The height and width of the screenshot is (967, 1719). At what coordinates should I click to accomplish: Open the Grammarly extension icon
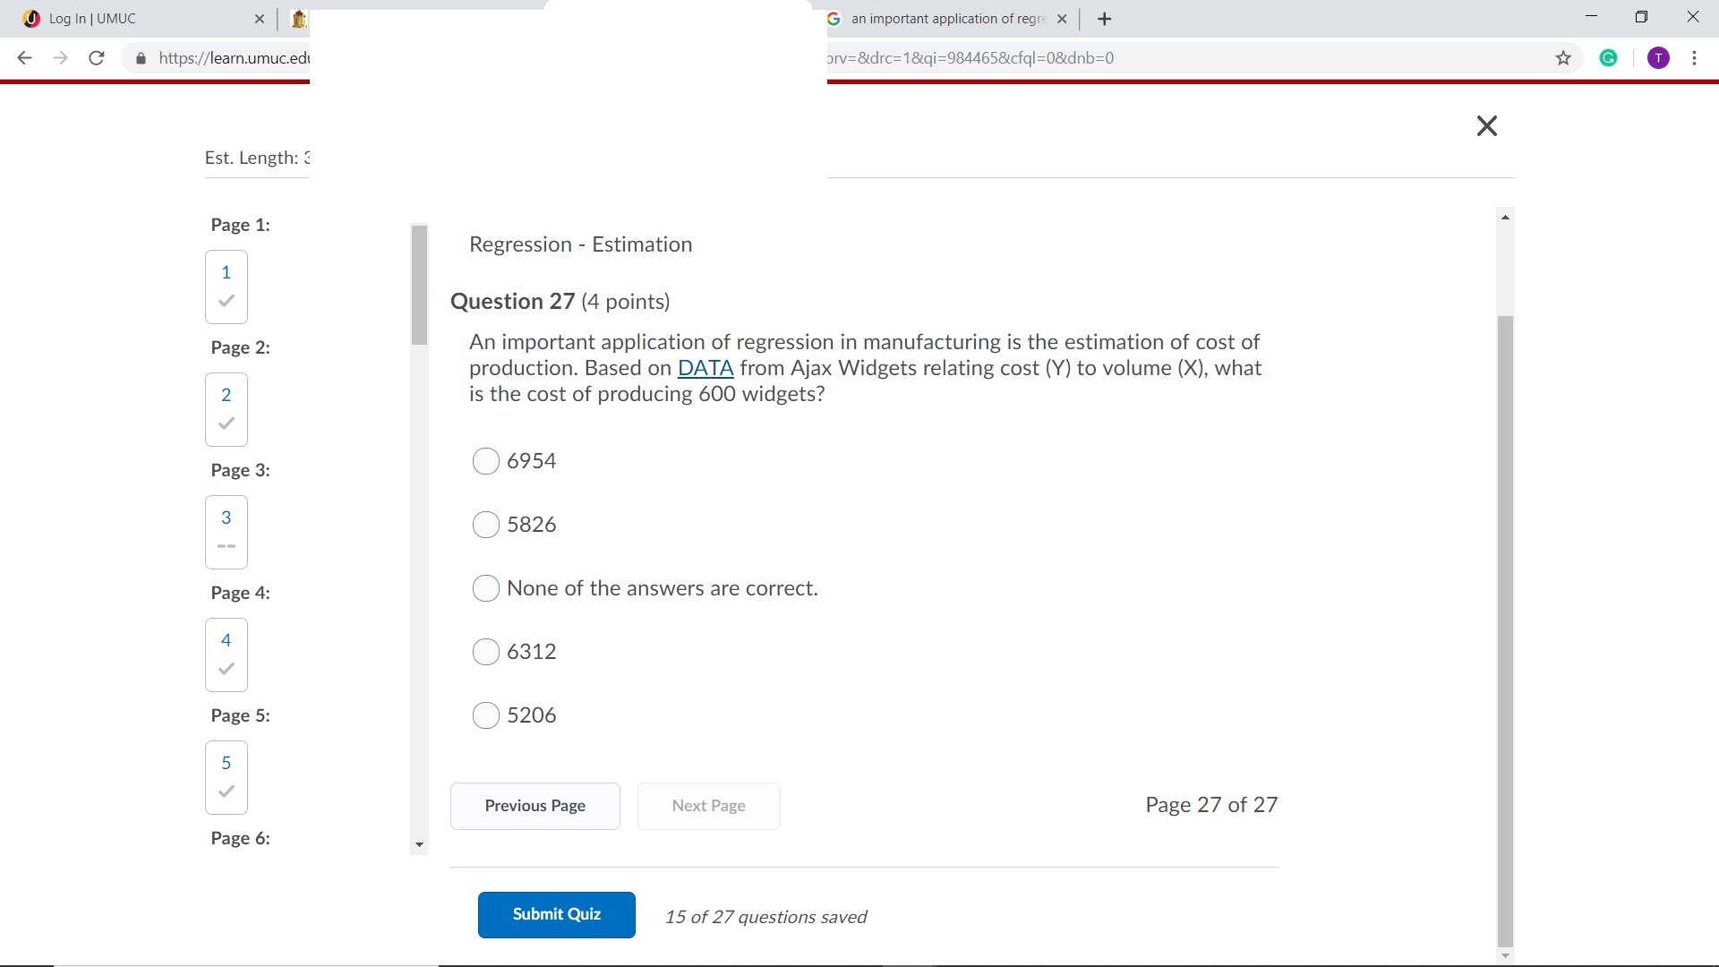point(1609,57)
